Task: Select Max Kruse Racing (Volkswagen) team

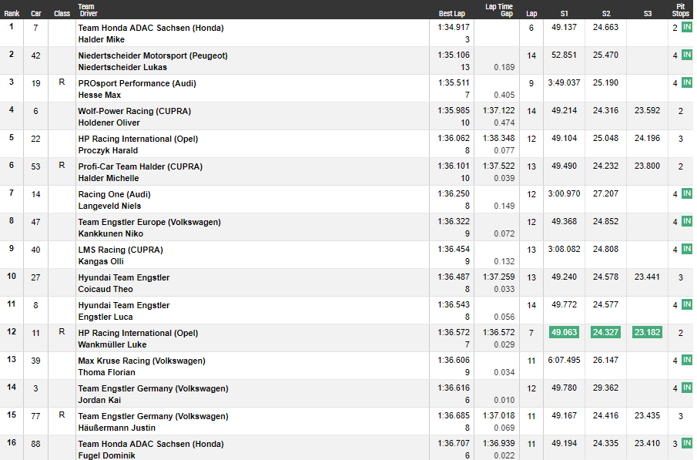Action: click(142, 361)
